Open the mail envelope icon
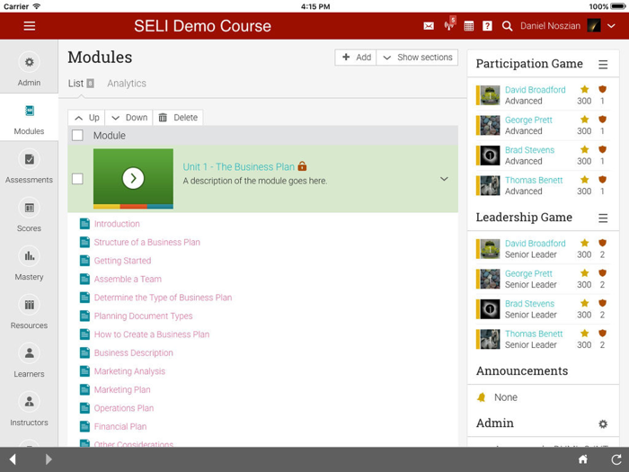The height and width of the screenshot is (472, 629). pos(429,26)
